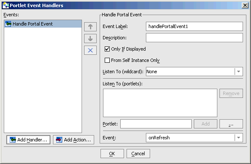Screen dimensions: 251x164
Task: Uncheck the Only If Displayed checkbox
Action: click(107, 49)
